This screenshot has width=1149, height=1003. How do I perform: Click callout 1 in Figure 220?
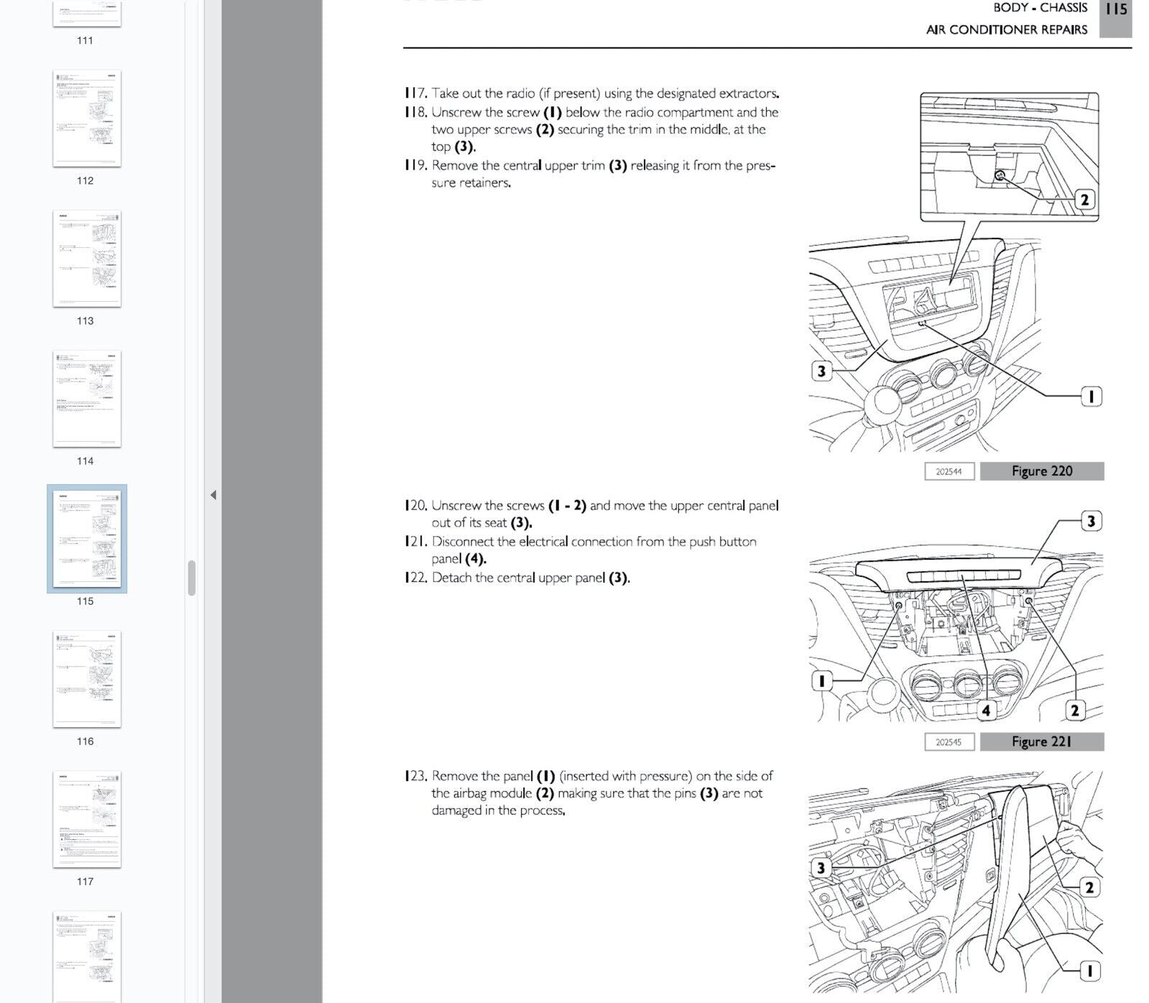coord(1091,396)
